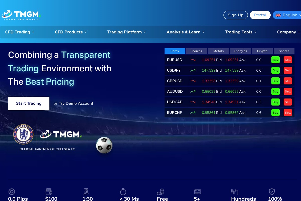Viewport: 301px width, 201px height.
Task: Expand the CFD Products menu
Action: coord(71,32)
